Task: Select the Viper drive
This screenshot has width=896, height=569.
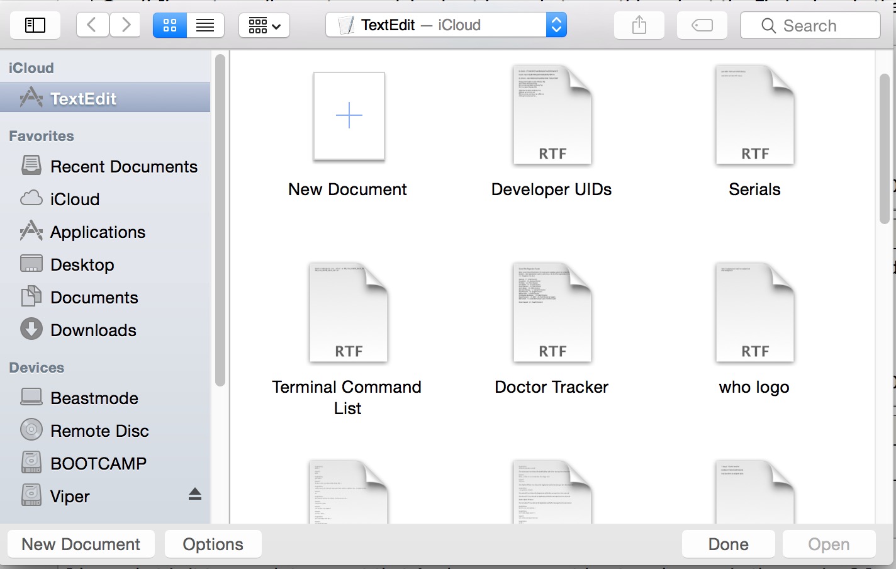Action: (105, 496)
